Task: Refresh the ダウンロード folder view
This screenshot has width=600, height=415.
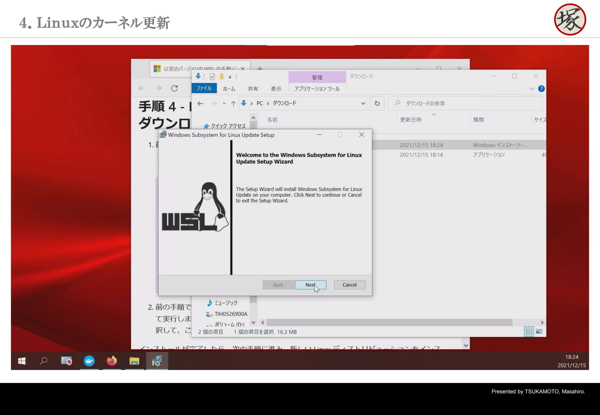Action: [x=377, y=103]
